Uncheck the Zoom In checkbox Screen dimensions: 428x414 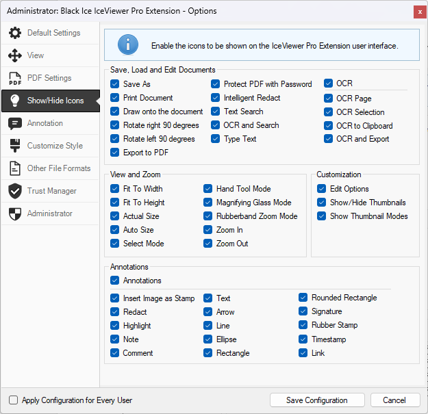[x=208, y=230]
